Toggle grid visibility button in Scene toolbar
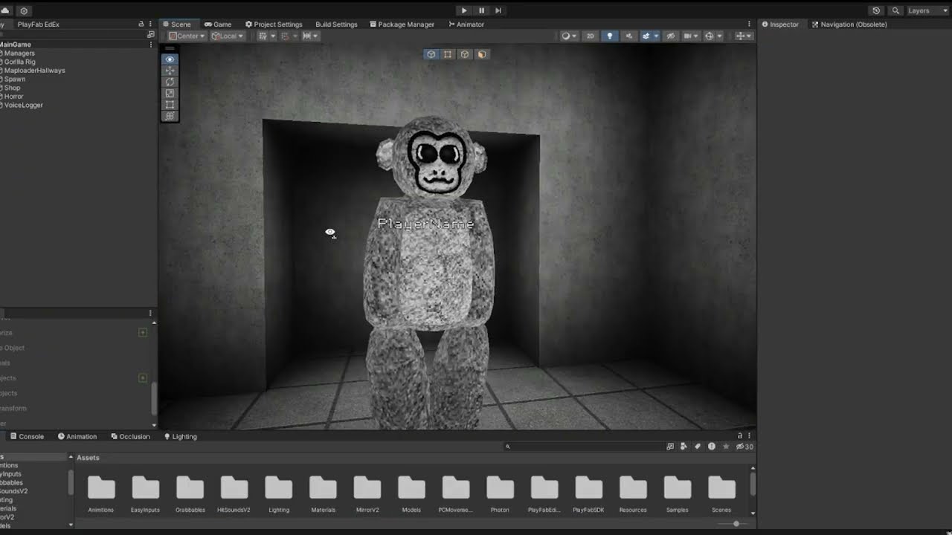Image resolution: width=952 pixels, height=535 pixels. pyautogui.click(x=263, y=36)
